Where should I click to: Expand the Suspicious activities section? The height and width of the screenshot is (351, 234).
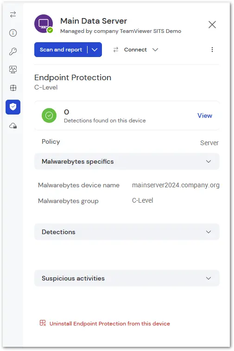click(x=127, y=278)
